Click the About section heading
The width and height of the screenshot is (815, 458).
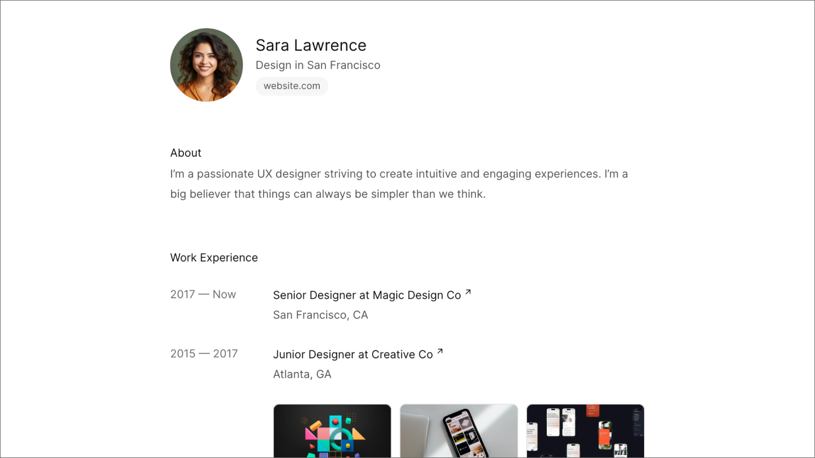tap(186, 153)
